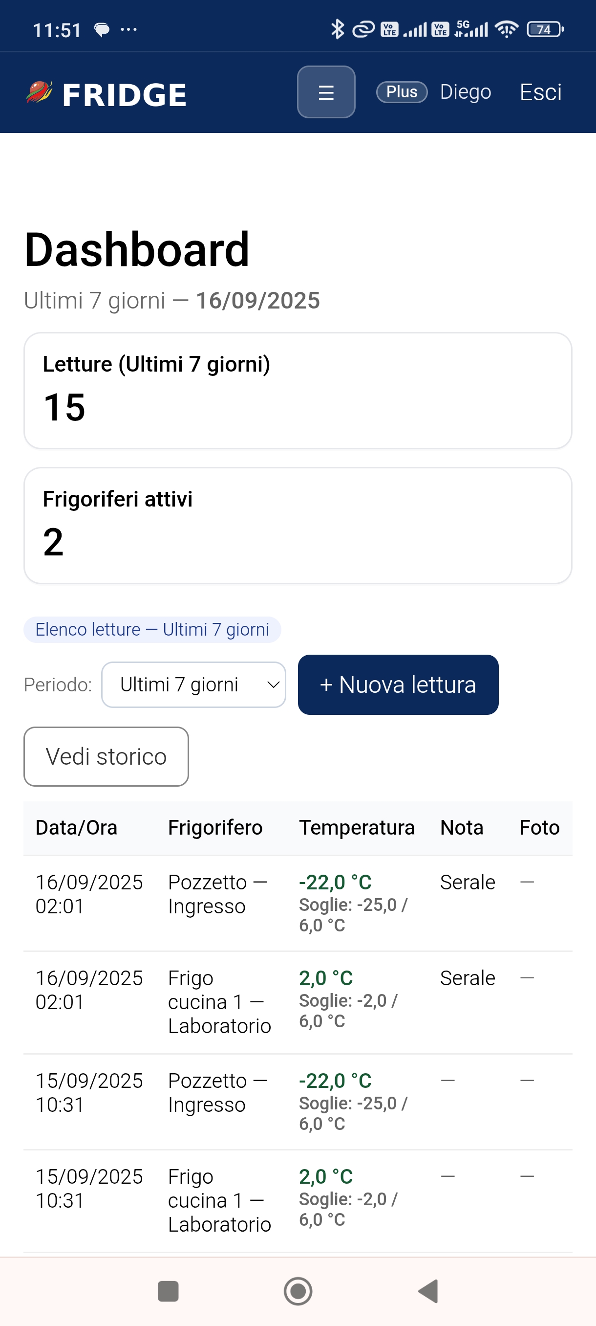The height and width of the screenshot is (1326, 596).
Task: Add a reading with Nuova lettura
Action: point(398,685)
